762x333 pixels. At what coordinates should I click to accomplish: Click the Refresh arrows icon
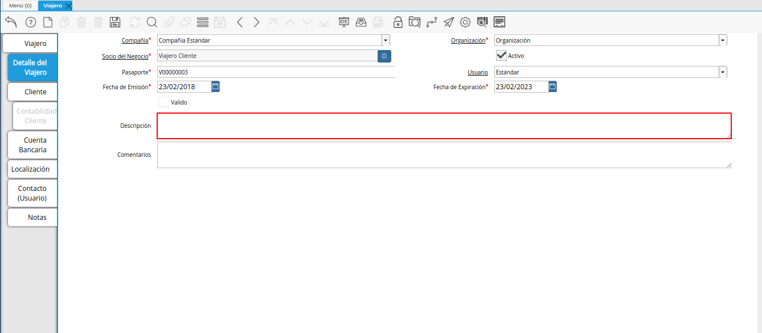(x=135, y=22)
